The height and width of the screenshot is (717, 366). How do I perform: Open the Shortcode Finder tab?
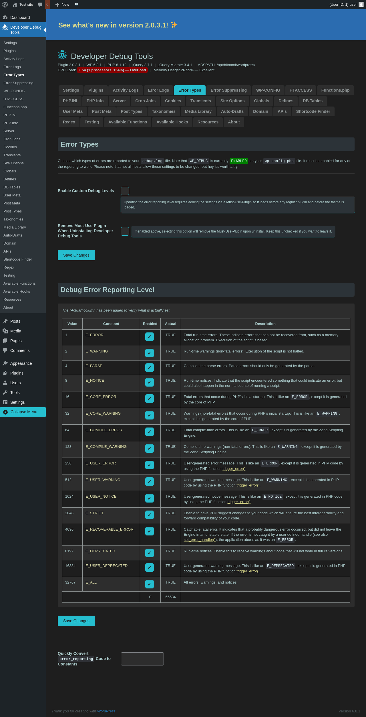pyautogui.click(x=313, y=111)
